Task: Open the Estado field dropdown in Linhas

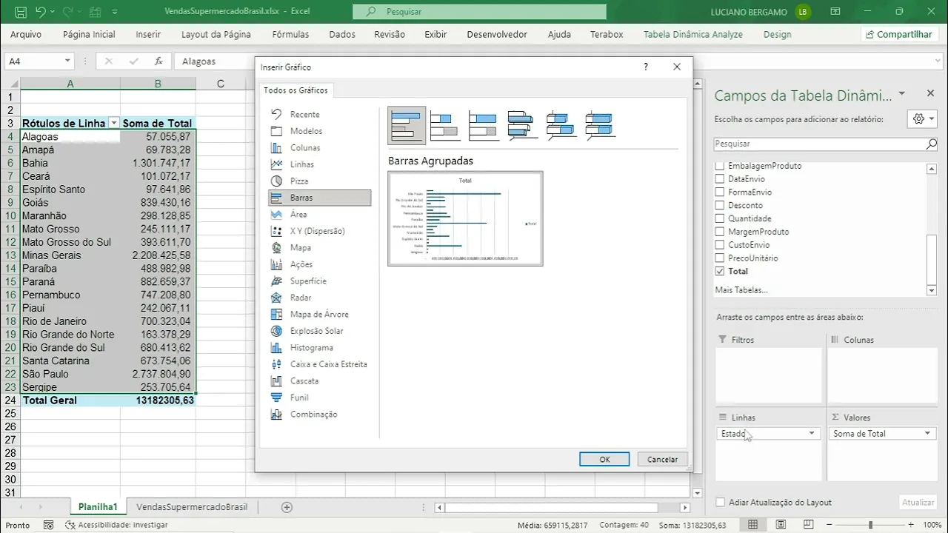Action: 812,434
